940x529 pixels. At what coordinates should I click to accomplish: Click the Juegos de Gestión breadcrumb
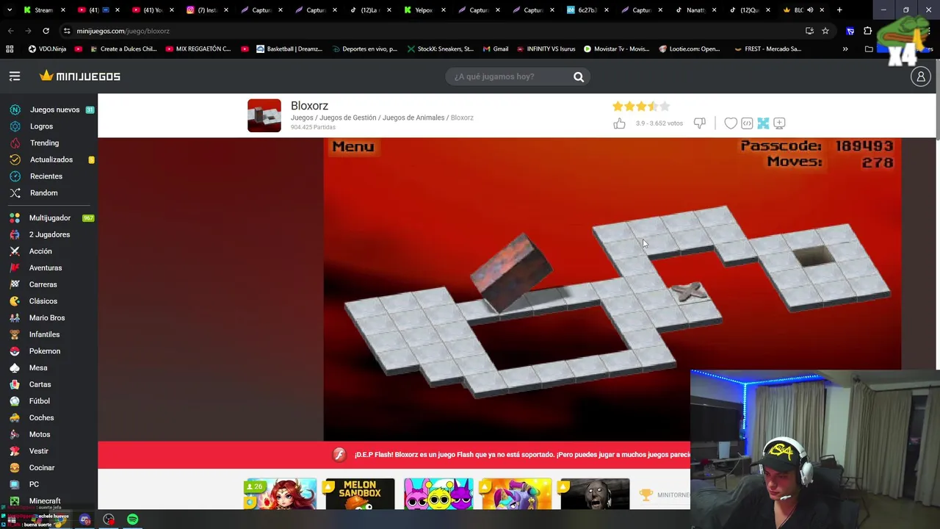347,118
